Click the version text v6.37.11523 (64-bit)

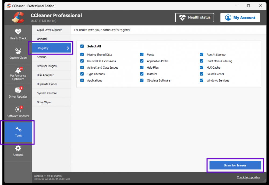43,21
